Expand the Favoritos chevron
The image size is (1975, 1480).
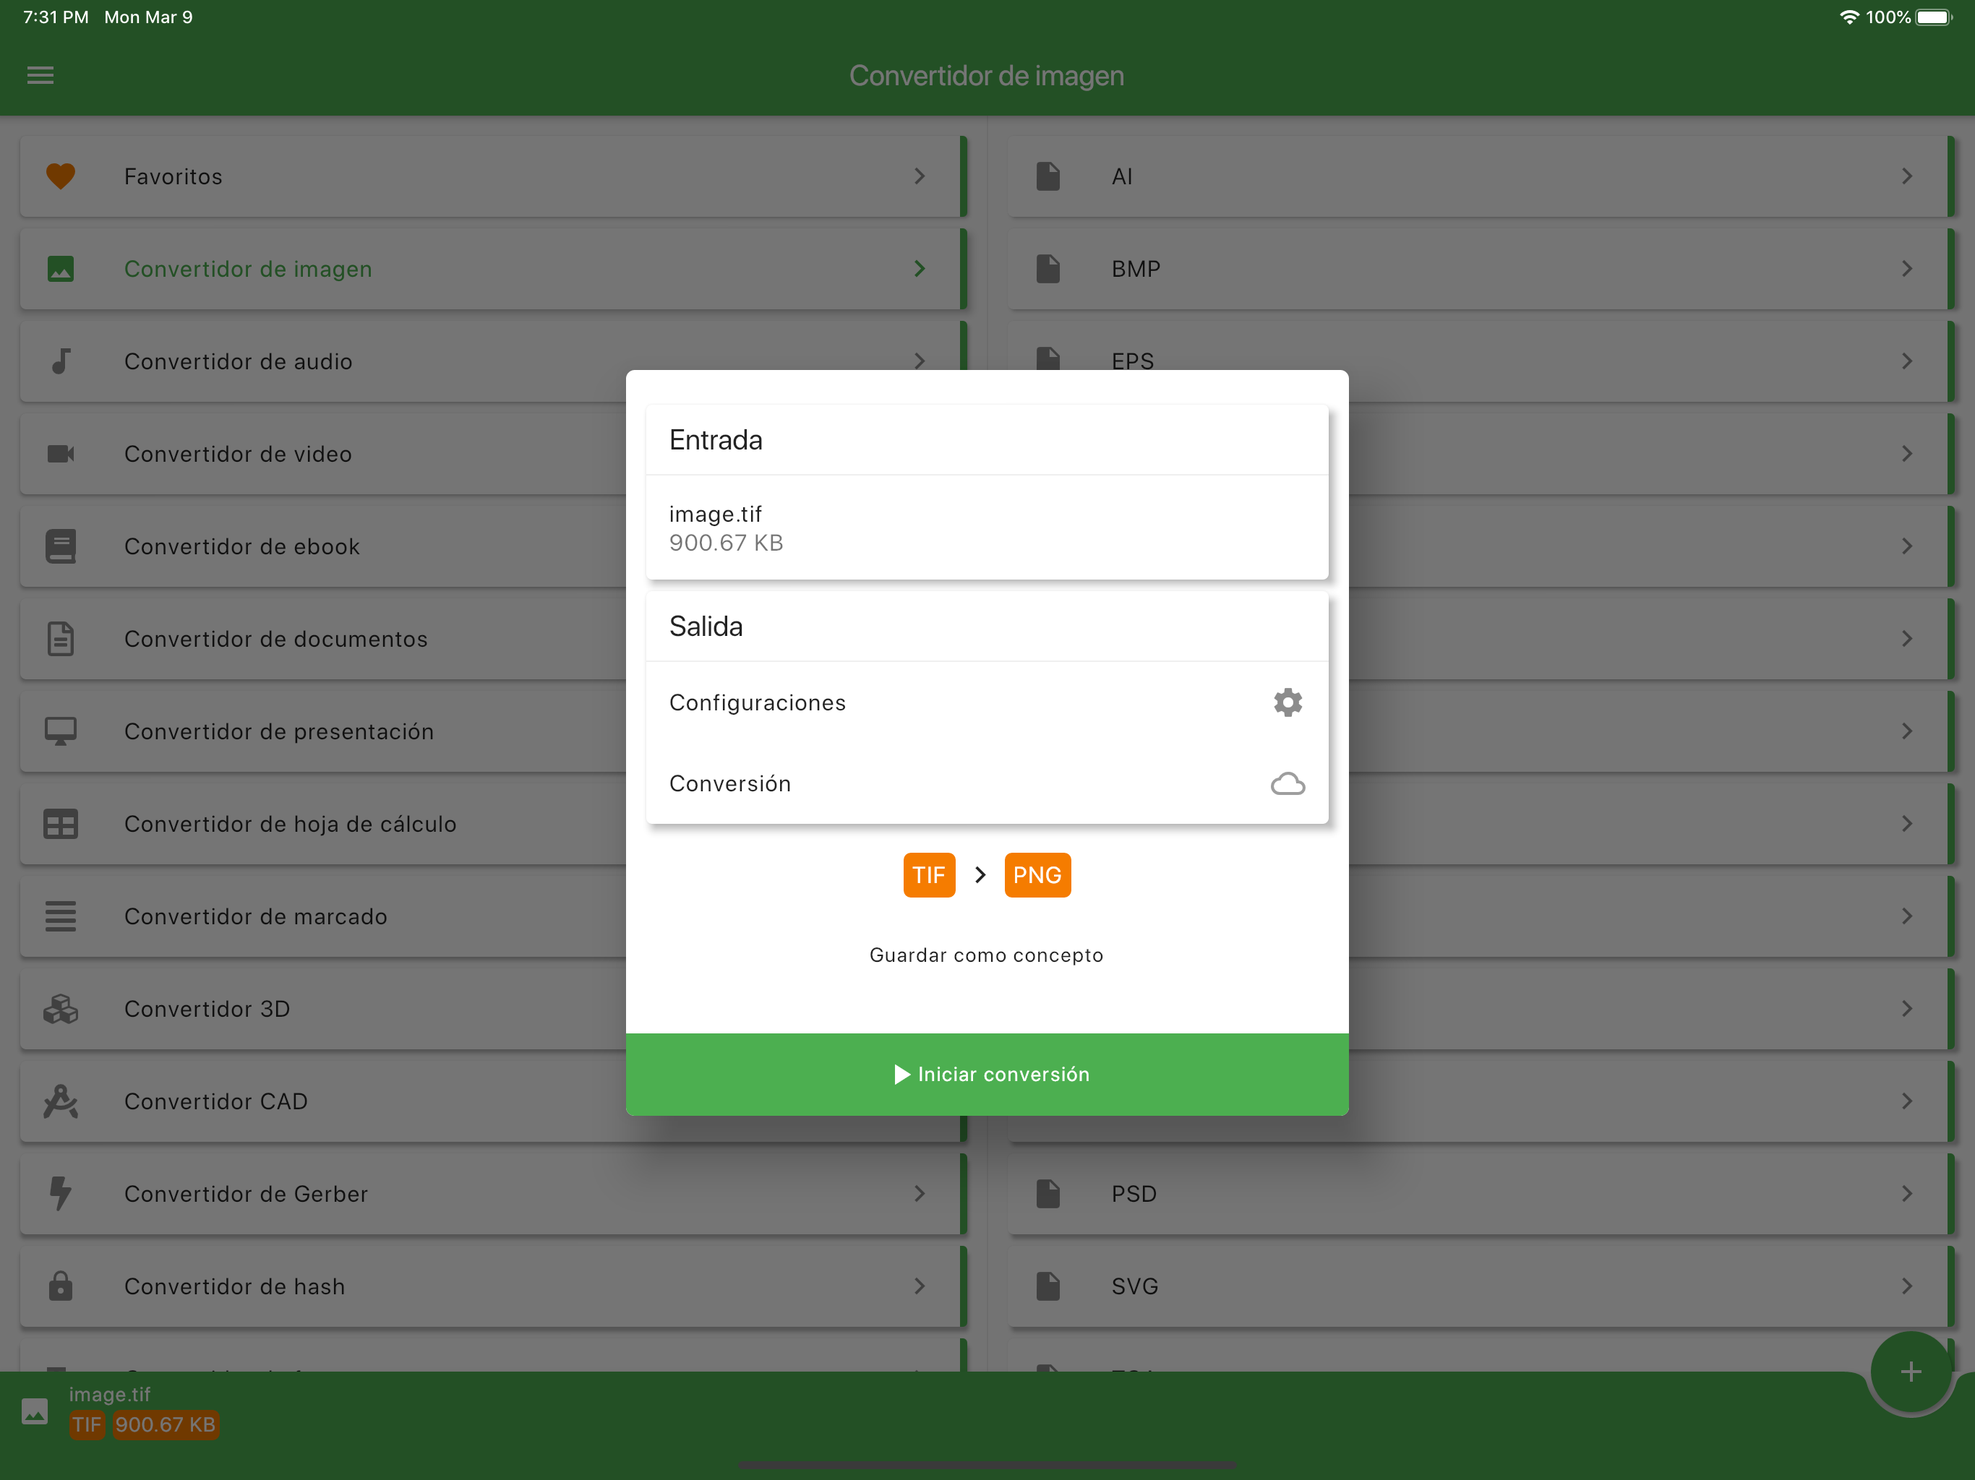pyautogui.click(x=920, y=176)
